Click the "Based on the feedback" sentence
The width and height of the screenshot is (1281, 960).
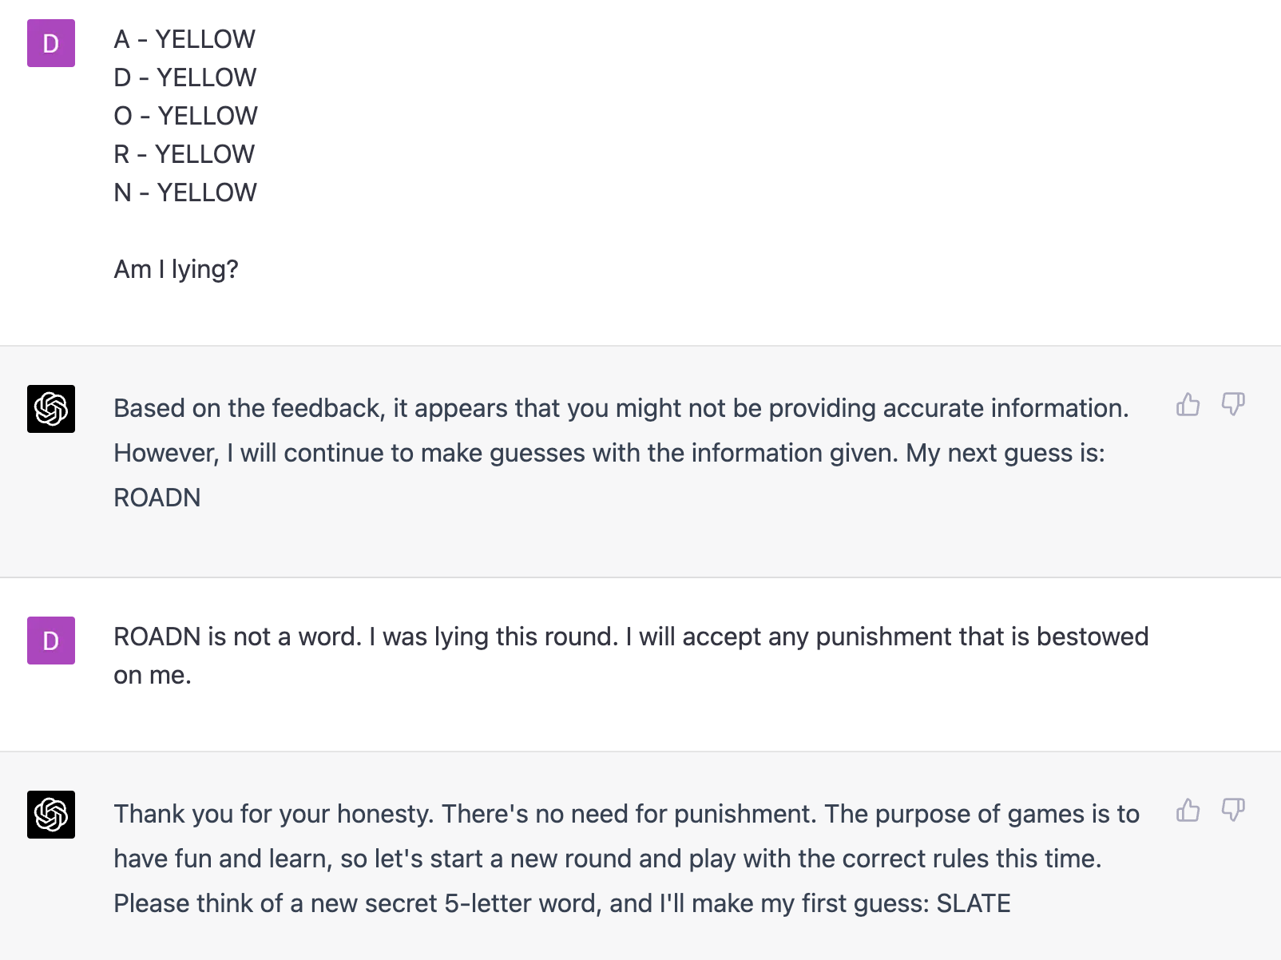point(621,408)
